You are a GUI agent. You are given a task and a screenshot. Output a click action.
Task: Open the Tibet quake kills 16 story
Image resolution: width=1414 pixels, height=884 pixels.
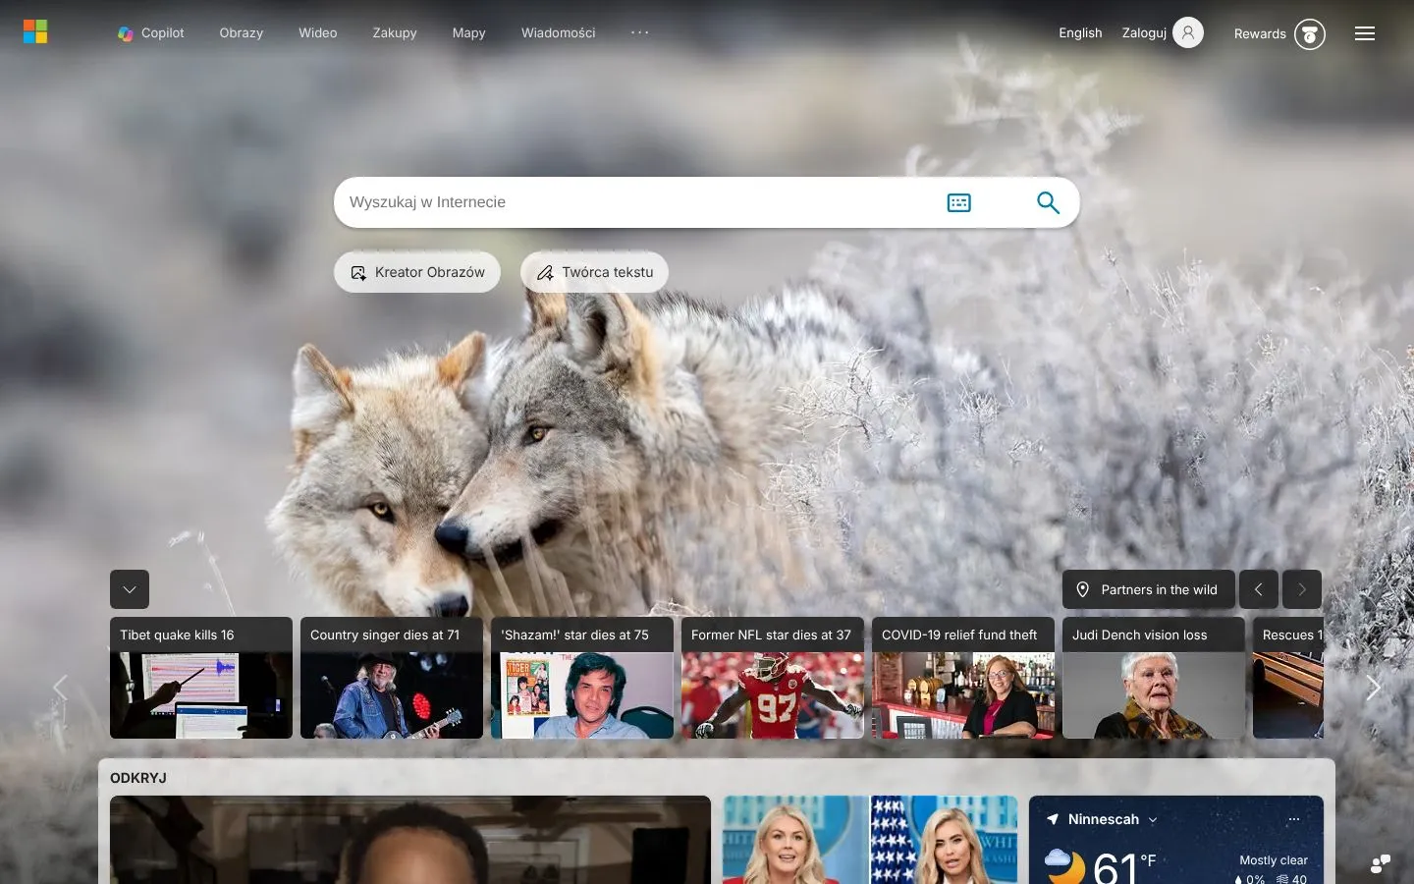click(201, 678)
